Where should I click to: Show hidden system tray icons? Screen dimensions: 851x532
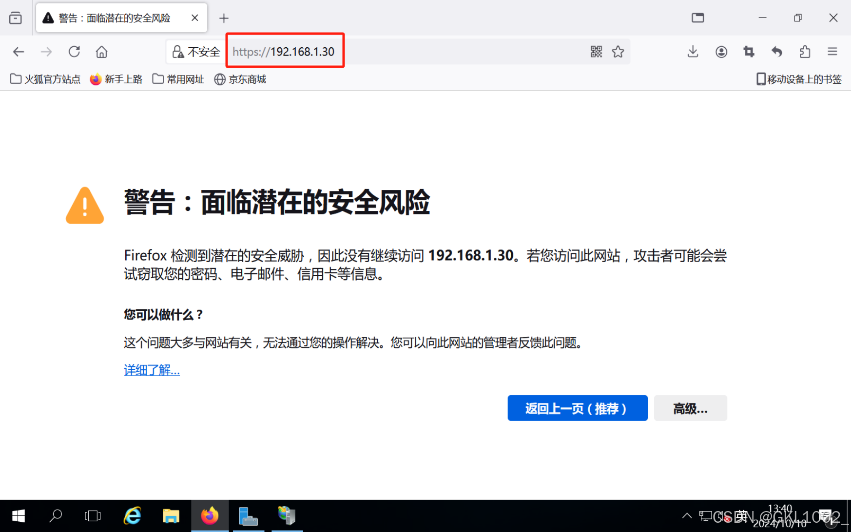686,516
